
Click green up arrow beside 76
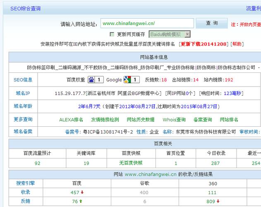click(81, 201)
